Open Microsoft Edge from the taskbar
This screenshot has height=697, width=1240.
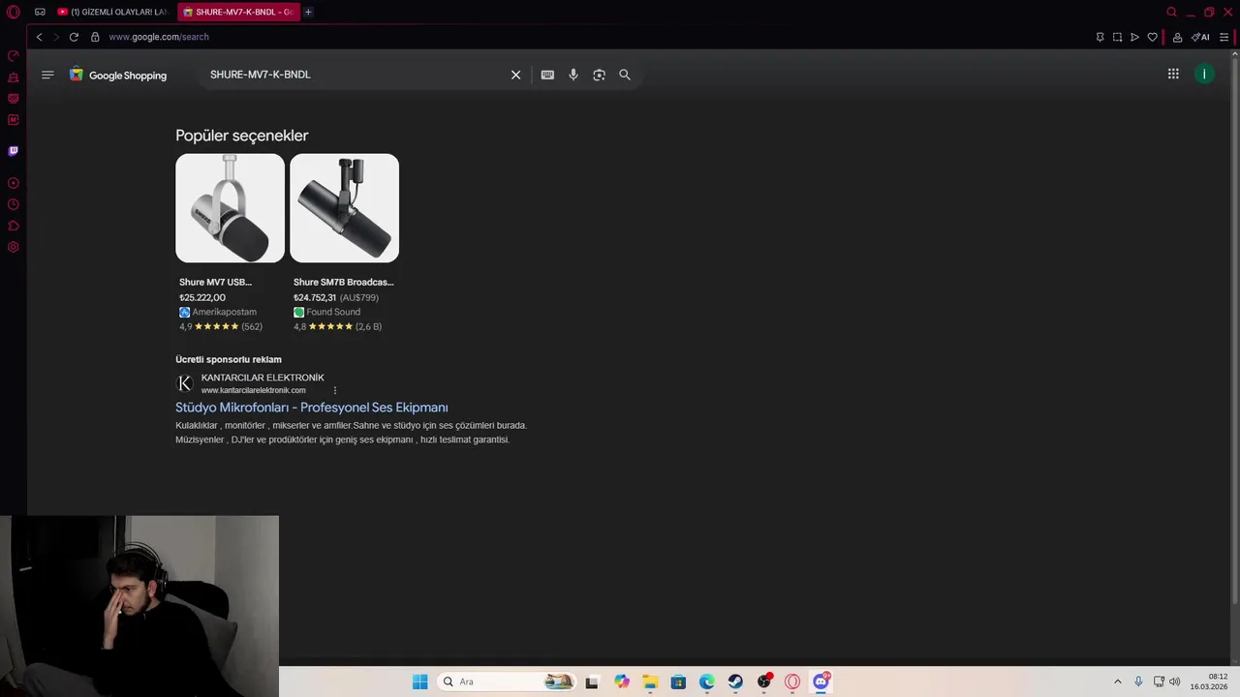(x=707, y=682)
